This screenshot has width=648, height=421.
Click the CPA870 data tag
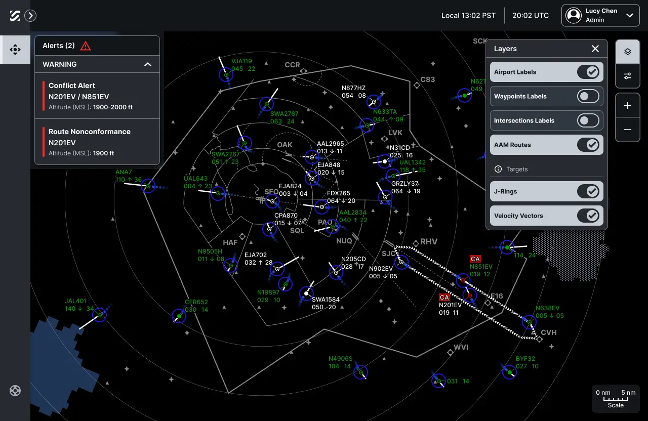pyautogui.click(x=288, y=219)
